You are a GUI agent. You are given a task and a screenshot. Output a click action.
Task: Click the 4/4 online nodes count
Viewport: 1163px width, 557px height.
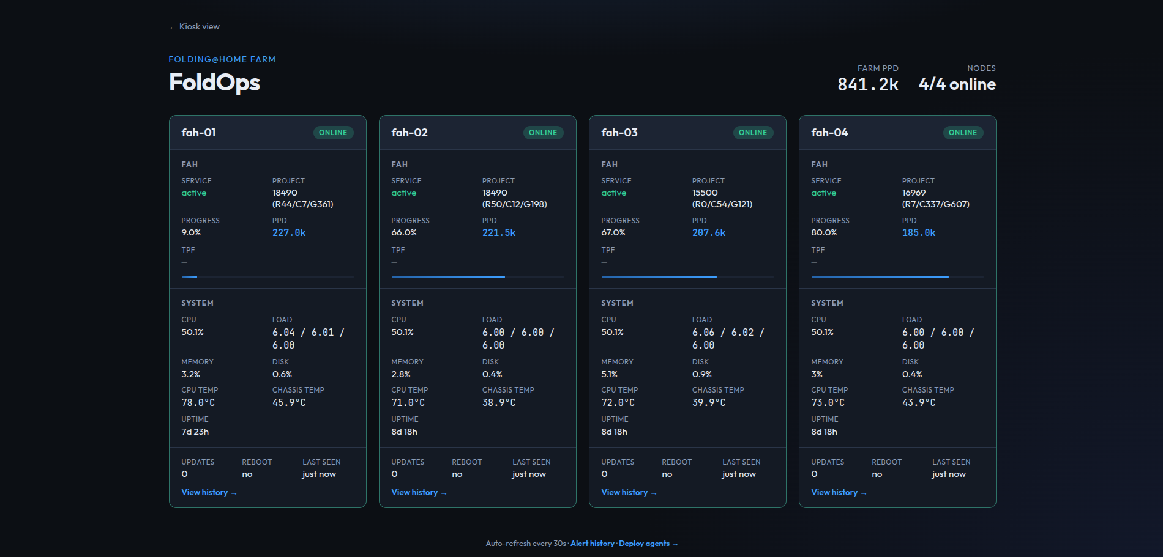(957, 84)
